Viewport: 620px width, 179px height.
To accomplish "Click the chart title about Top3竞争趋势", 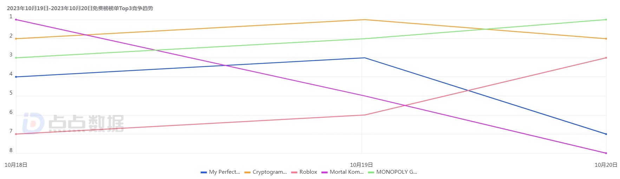I will pos(80,8).
